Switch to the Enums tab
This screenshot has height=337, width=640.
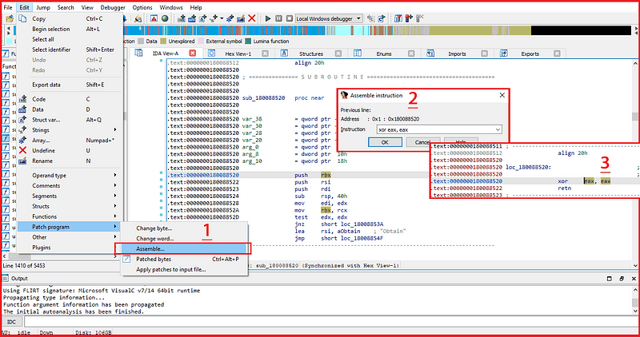coord(384,54)
